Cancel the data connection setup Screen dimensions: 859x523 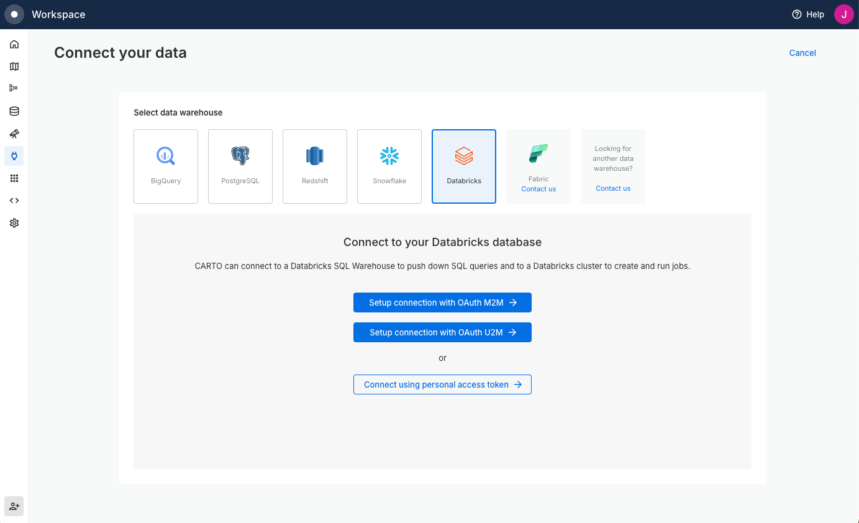[802, 53]
